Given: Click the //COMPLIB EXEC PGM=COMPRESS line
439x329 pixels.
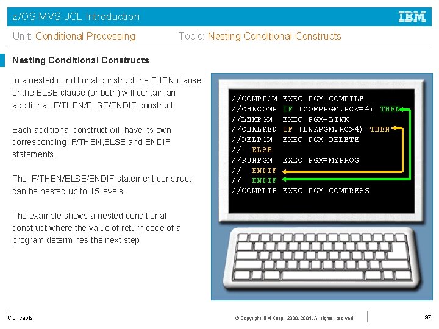Looking at the screenshot, I should (300, 191).
